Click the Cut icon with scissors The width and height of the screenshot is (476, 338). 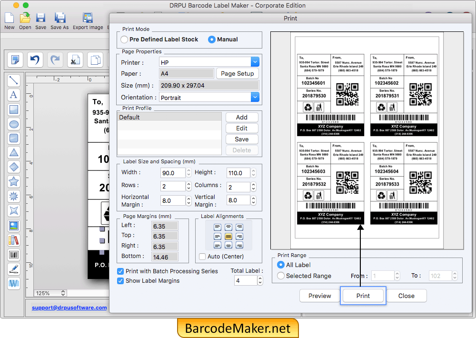[75, 60]
